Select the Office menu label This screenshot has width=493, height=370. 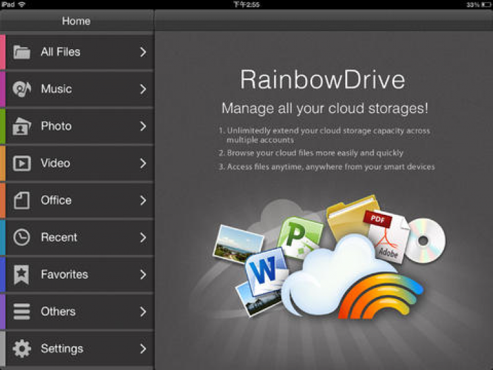56,200
